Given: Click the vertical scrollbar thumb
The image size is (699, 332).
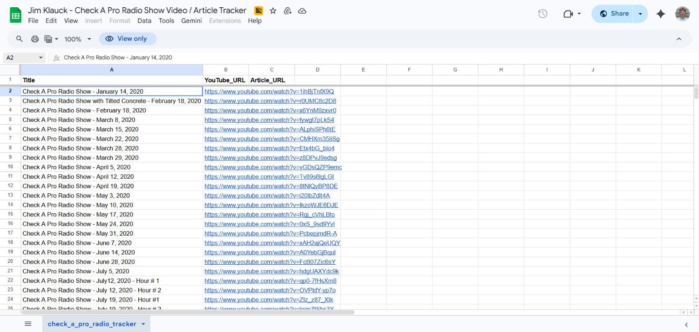Looking at the screenshot, I should [x=696, y=93].
